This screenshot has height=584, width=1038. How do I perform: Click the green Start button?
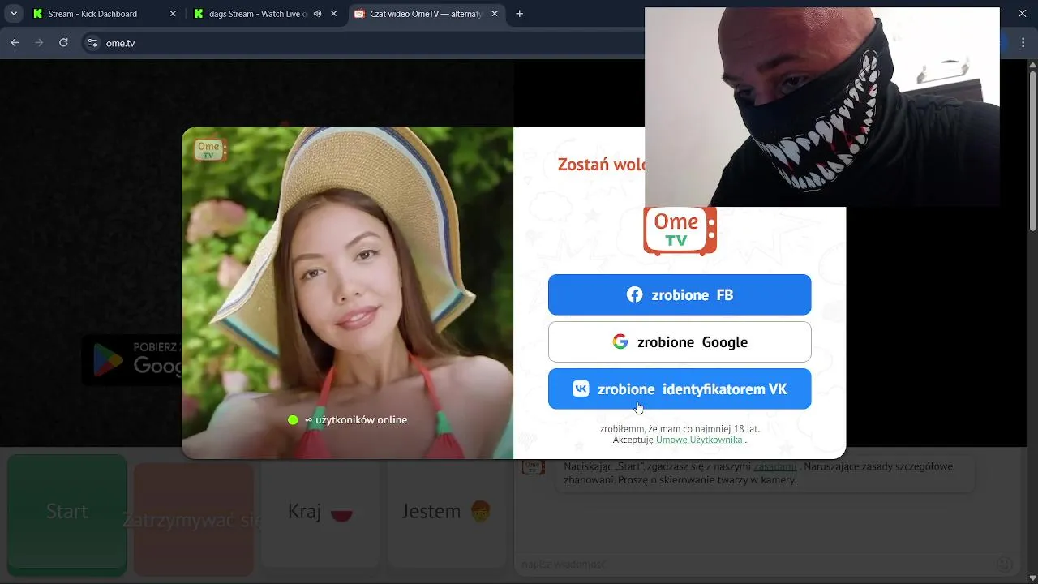tap(66, 512)
